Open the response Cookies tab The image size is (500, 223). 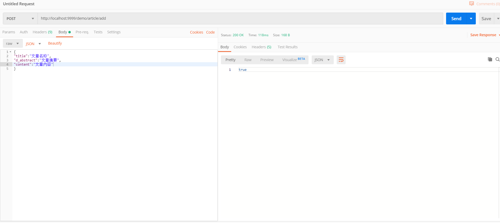click(240, 47)
